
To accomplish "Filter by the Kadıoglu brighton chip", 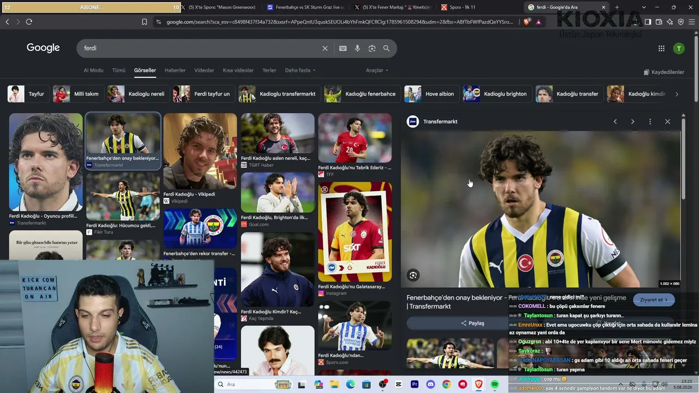I will pos(496,94).
